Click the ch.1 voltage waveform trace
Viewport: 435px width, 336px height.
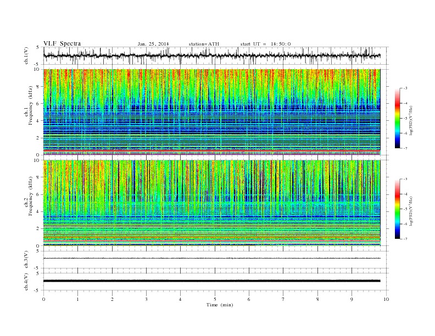(x=212, y=56)
